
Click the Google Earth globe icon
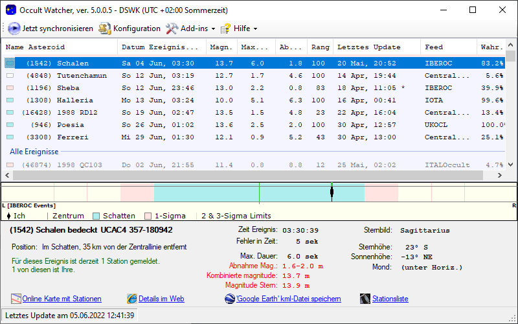(230, 299)
